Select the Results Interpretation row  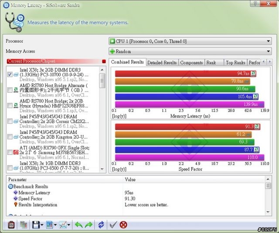[136, 205]
